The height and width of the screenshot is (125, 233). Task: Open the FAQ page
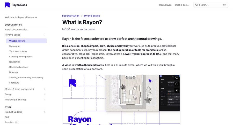pyautogui.click(x=7, y=117)
